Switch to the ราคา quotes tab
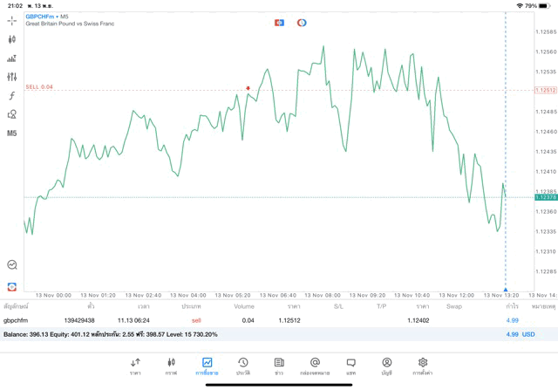558x390 pixels. coord(135,366)
